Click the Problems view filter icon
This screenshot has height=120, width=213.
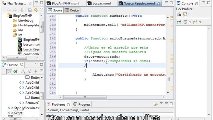[156, 104]
